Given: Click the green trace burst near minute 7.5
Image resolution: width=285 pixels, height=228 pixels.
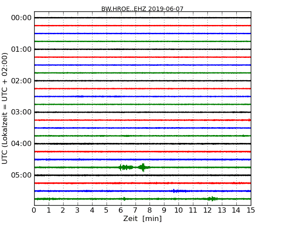Looking at the screenshot, I should point(143,167).
